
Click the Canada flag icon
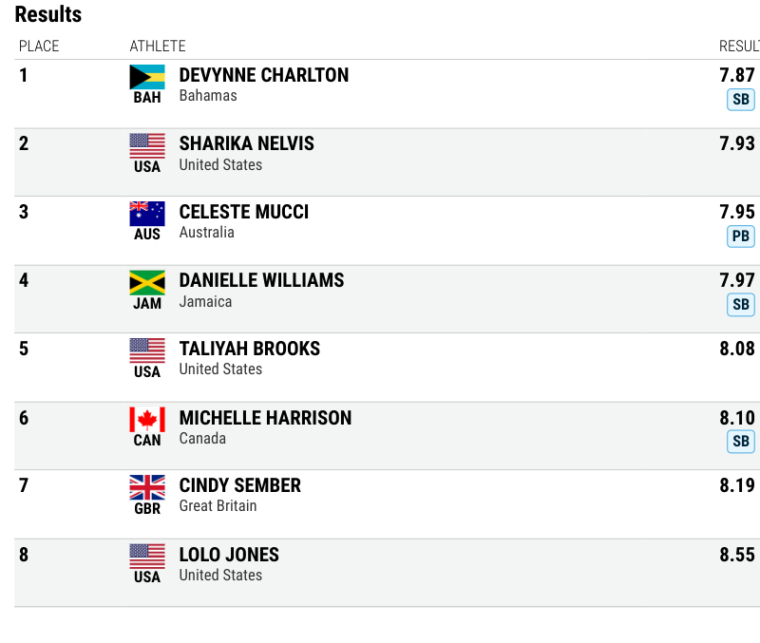pos(147,420)
